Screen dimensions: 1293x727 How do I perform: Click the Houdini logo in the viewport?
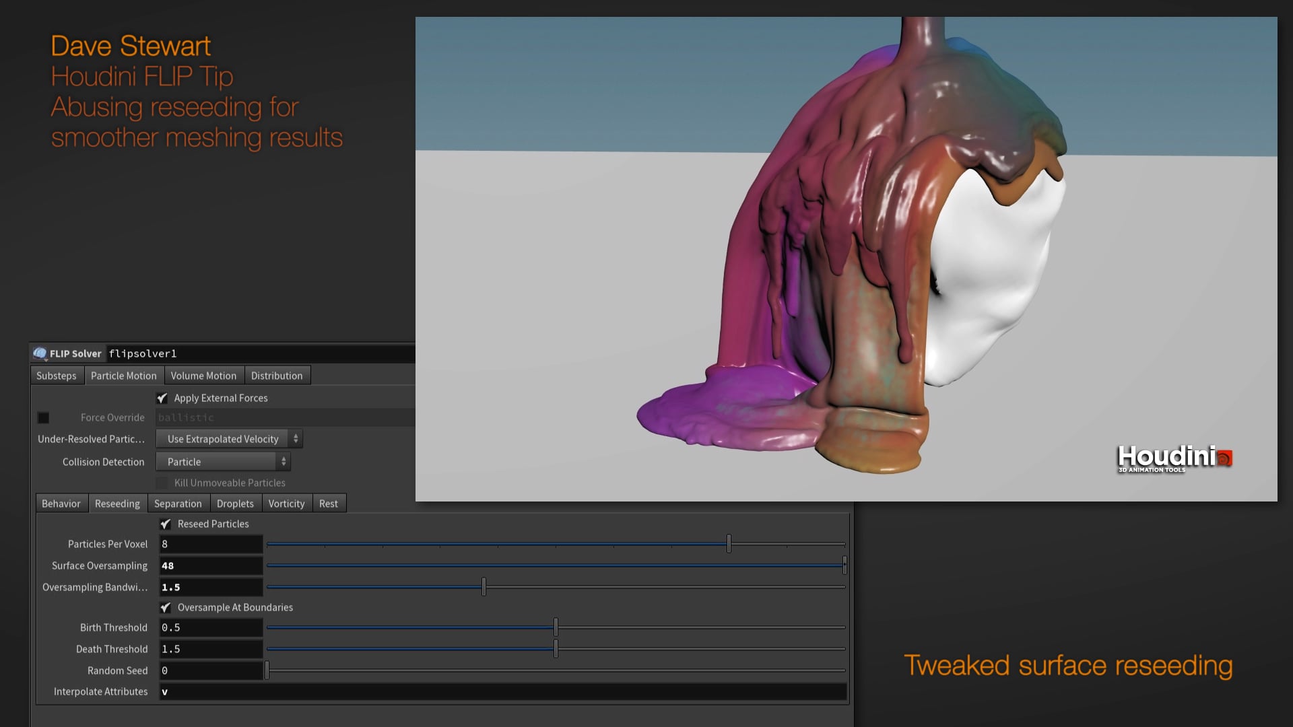pyautogui.click(x=1174, y=458)
